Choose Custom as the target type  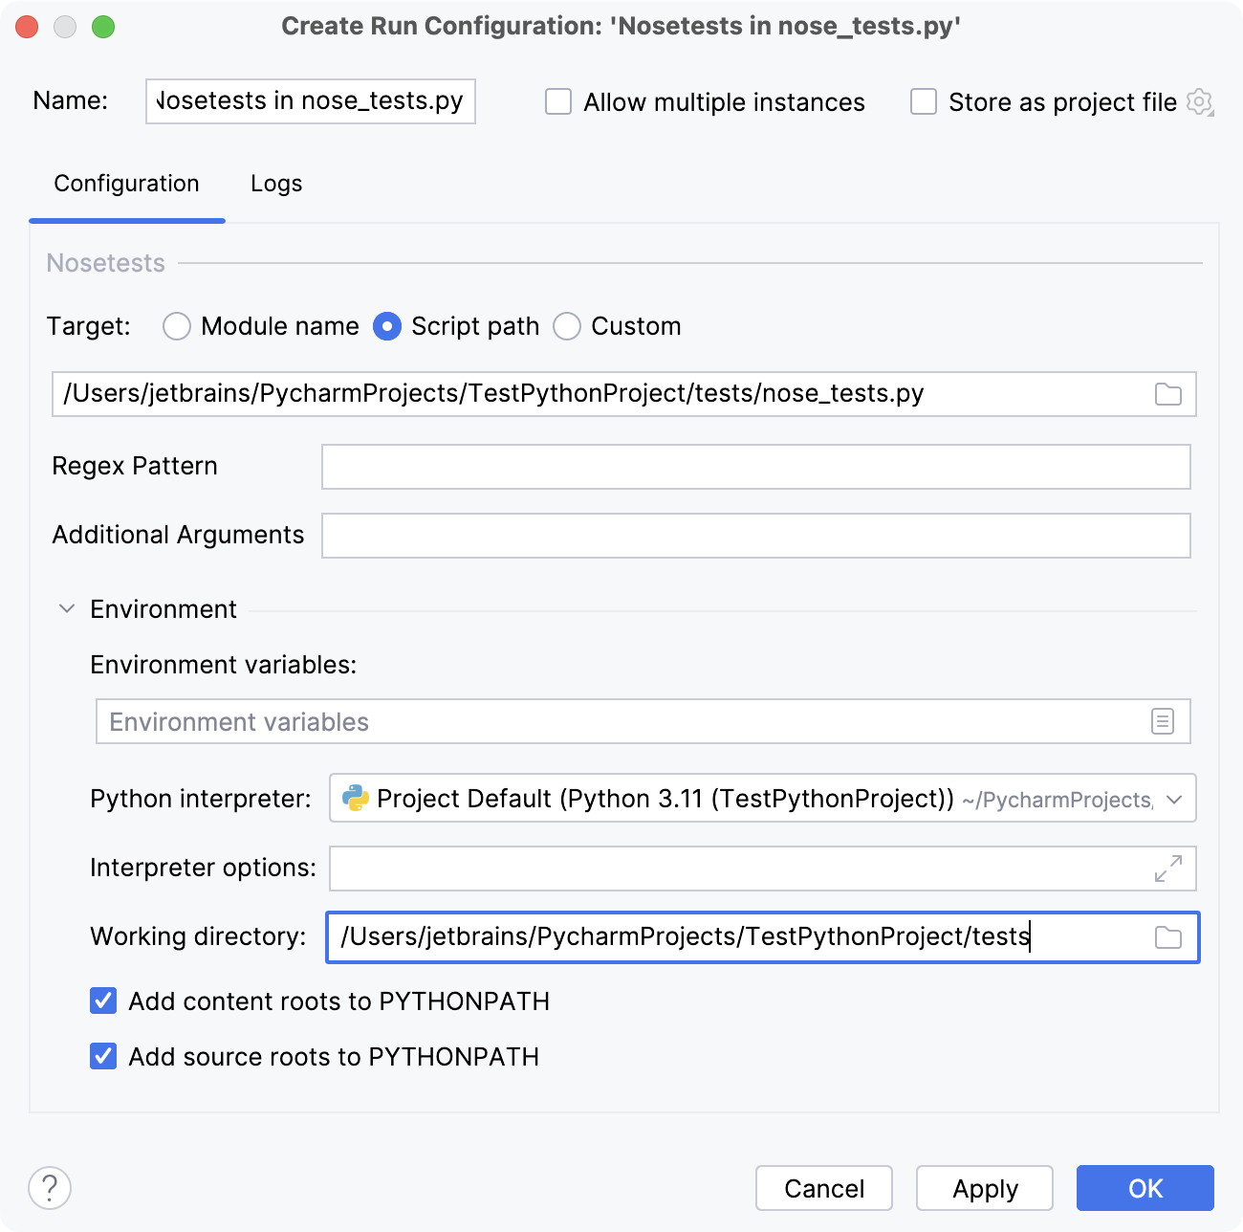pyautogui.click(x=567, y=326)
